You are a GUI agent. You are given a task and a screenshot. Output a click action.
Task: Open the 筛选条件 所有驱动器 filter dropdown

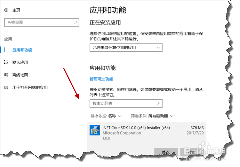point(152,116)
